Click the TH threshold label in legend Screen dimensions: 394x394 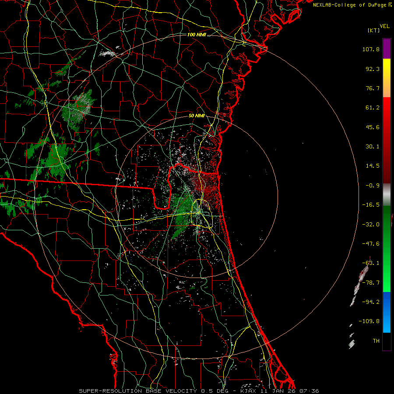coord(376,341)
